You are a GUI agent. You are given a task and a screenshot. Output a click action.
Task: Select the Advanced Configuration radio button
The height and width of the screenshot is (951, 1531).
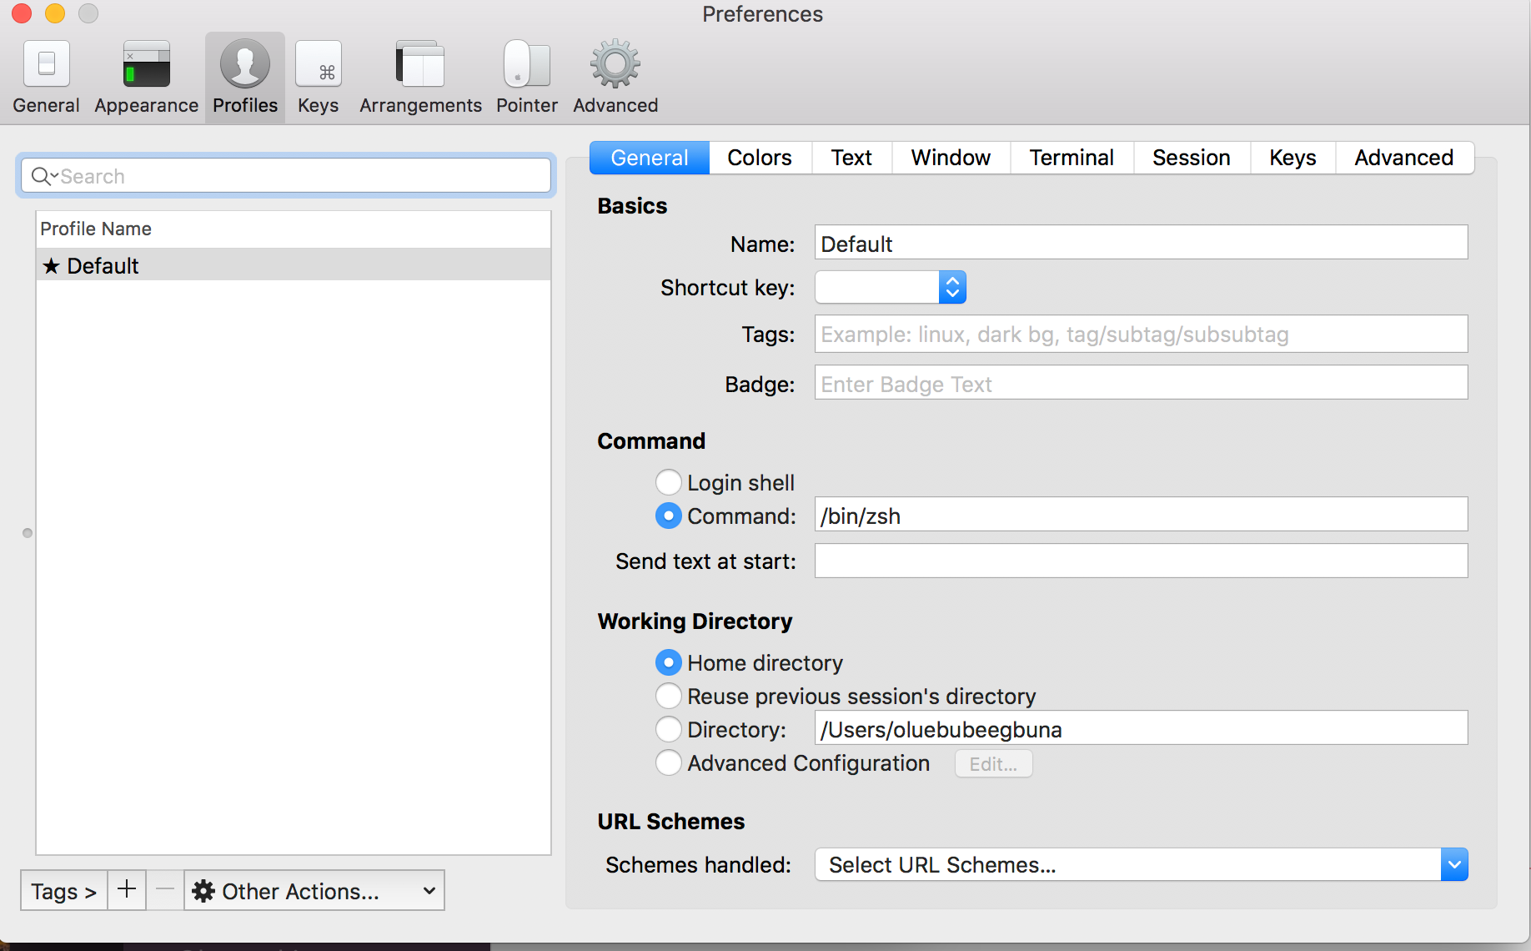coord(668,762)
